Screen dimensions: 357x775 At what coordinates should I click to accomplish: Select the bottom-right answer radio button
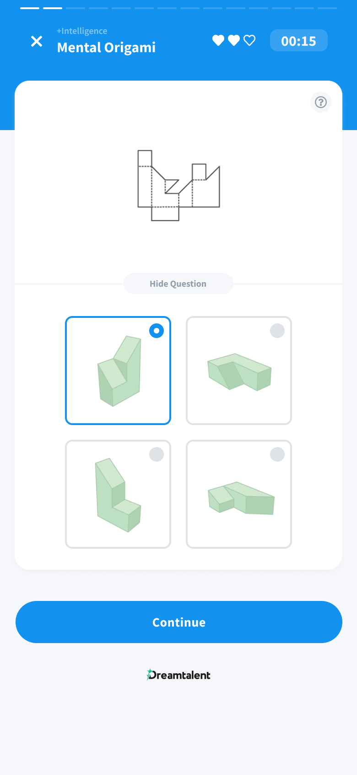[277, 454]
